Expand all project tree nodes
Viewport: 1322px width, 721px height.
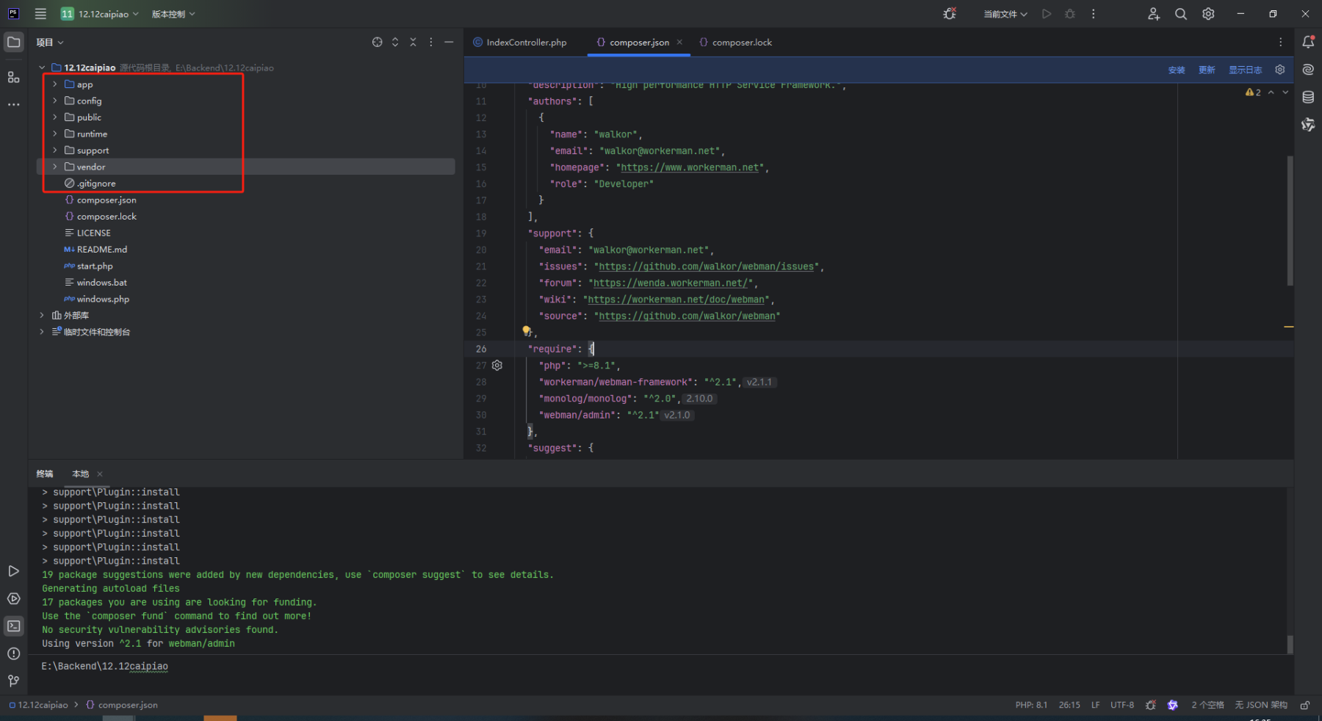395,43
